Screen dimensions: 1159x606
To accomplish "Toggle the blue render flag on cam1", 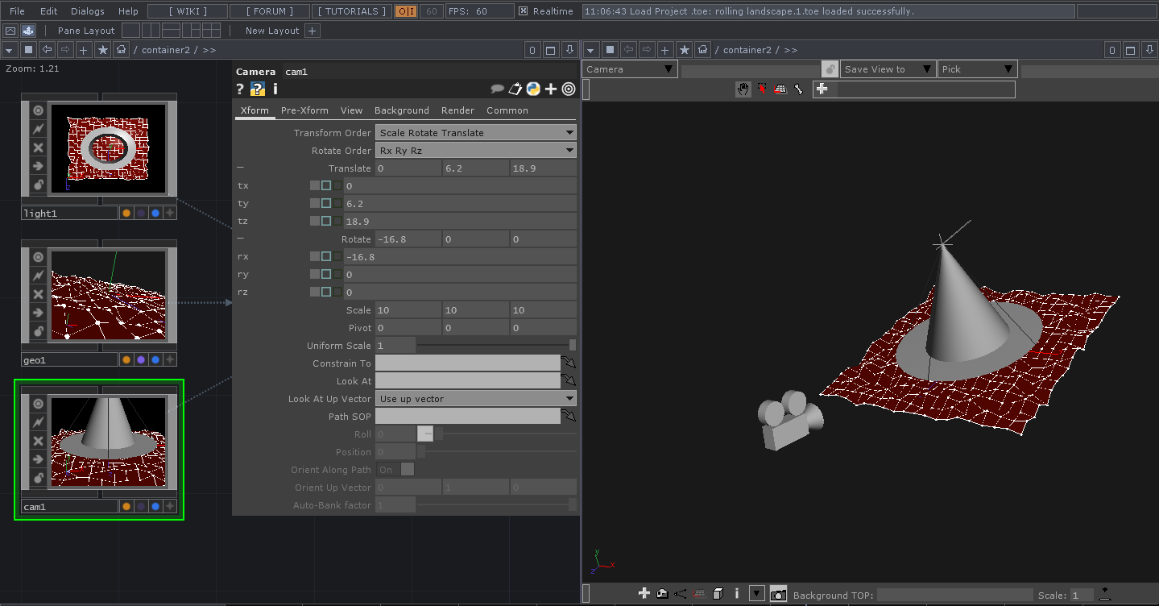I will (x=155, y=507).
